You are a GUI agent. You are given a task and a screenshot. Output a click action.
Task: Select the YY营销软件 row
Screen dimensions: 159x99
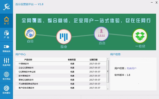point(61,64)
